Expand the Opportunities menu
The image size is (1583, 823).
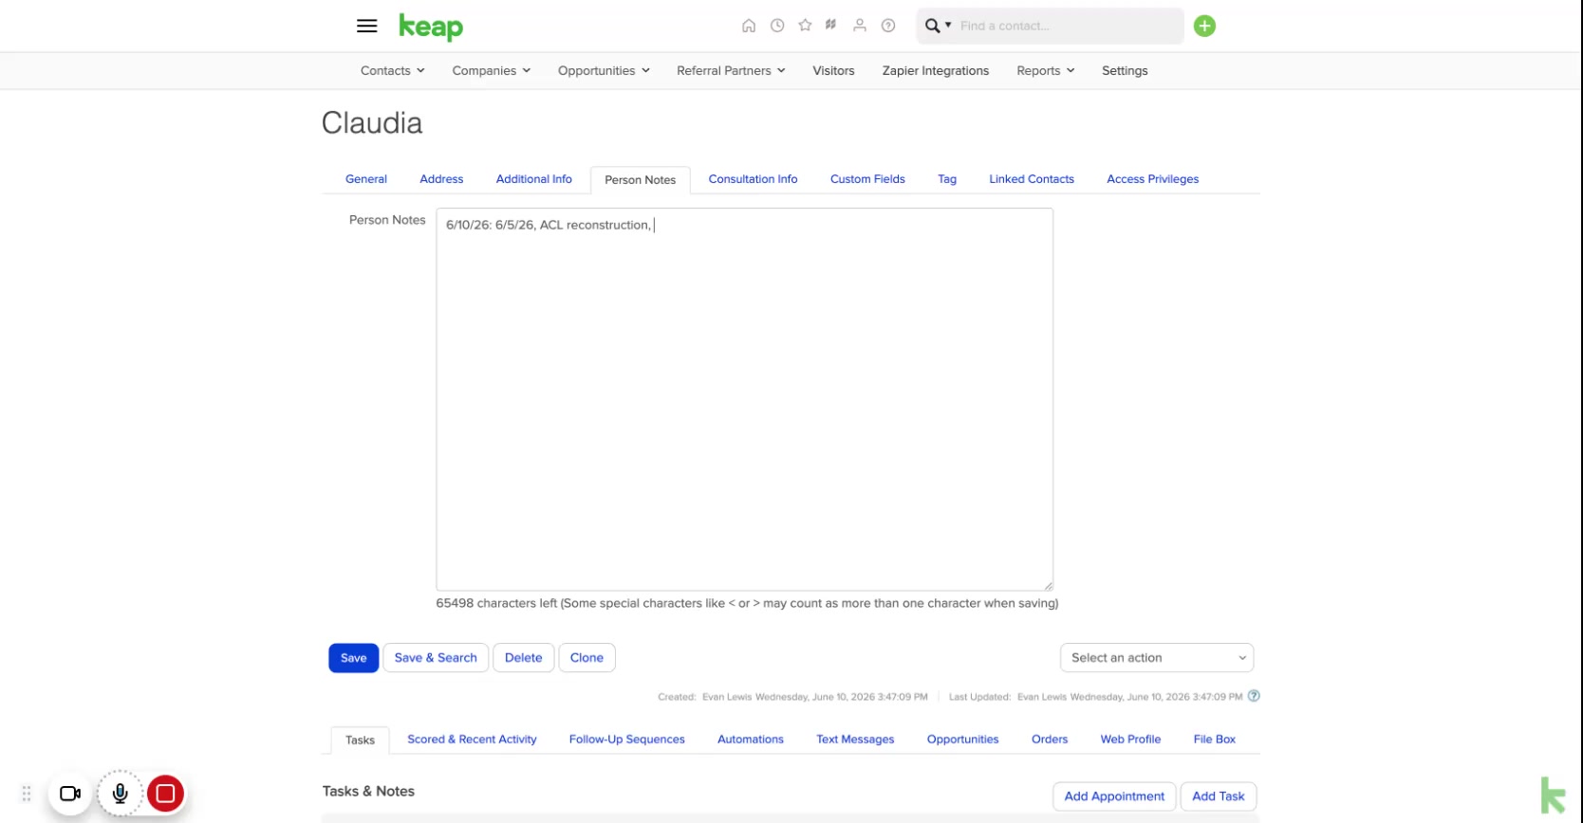click(x=604, y=71)
